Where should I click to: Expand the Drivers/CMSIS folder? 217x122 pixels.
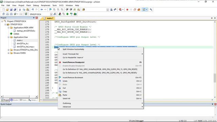[8, 53]
